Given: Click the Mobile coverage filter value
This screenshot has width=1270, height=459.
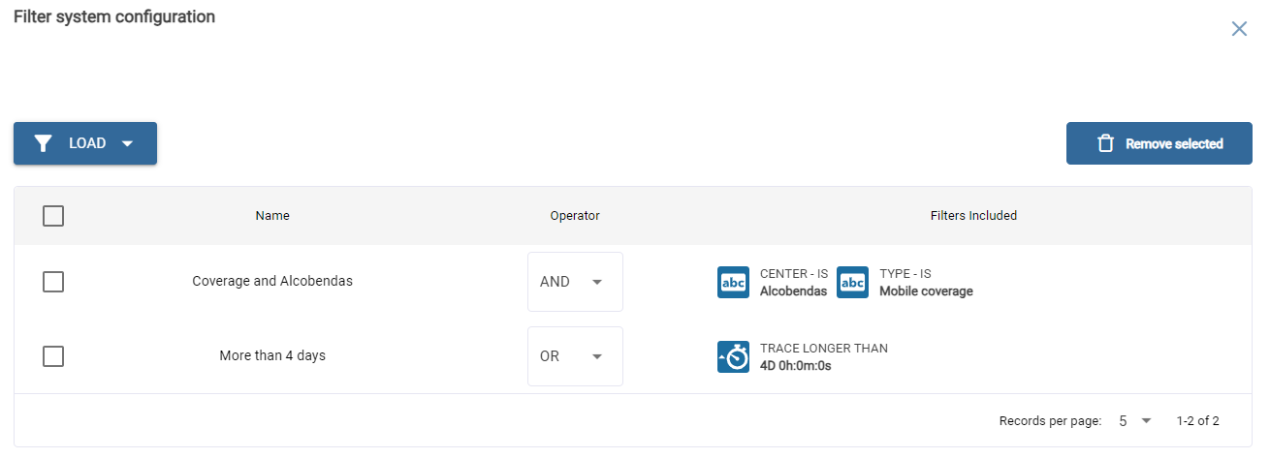Looking at the screenshot, I should pos(926,291).
